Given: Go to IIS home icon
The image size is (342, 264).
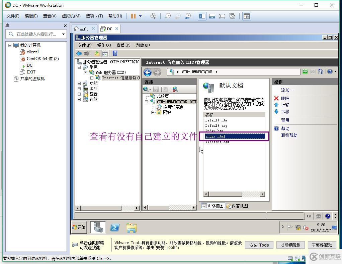Looking at the screenshot, I should coord(320,71).
